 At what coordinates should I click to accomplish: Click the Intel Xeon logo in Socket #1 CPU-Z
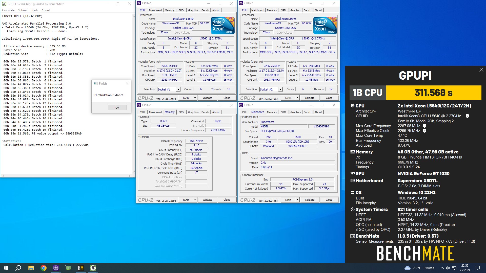pyautogui.click(x=223, y=26)
